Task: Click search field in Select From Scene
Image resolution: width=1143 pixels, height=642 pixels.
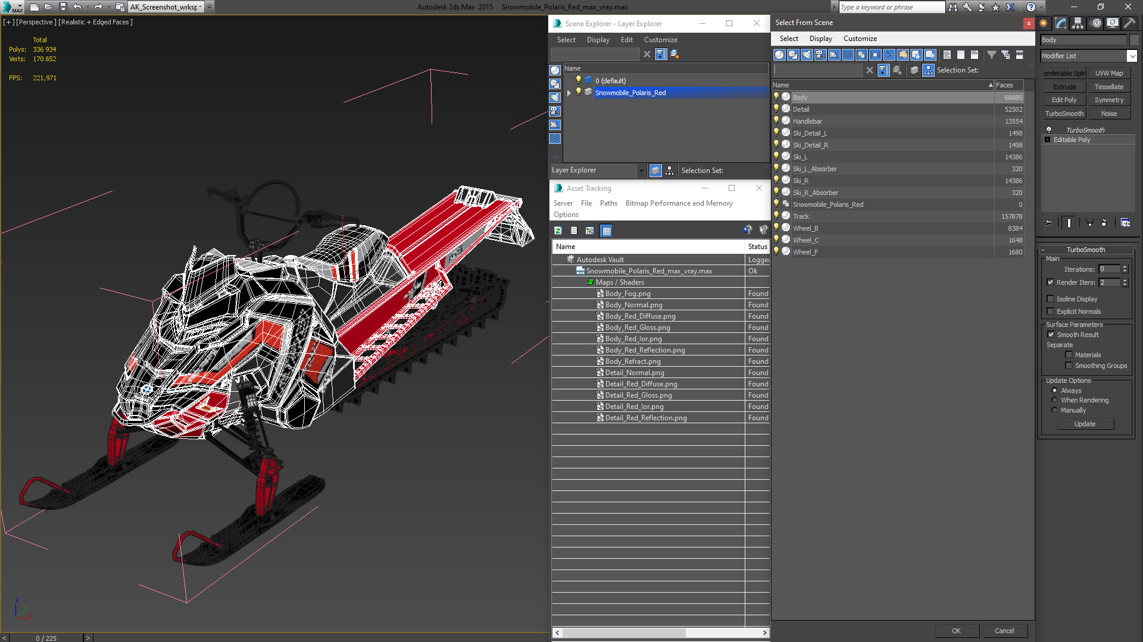Action: pos(818,70)
